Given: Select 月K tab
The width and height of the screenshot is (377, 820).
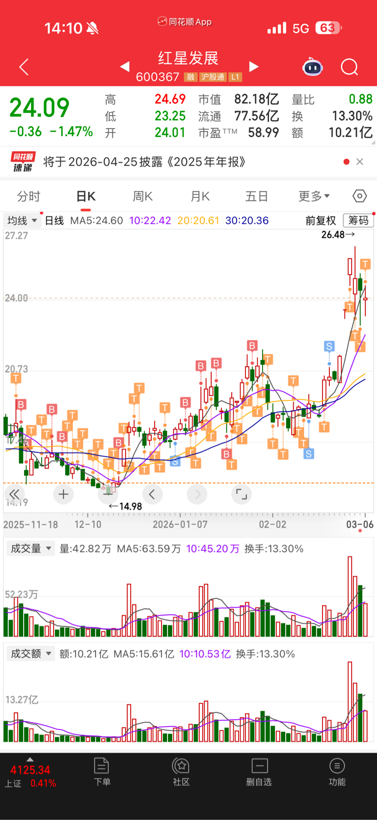Looking at the screenshot, I should point(200,197).
